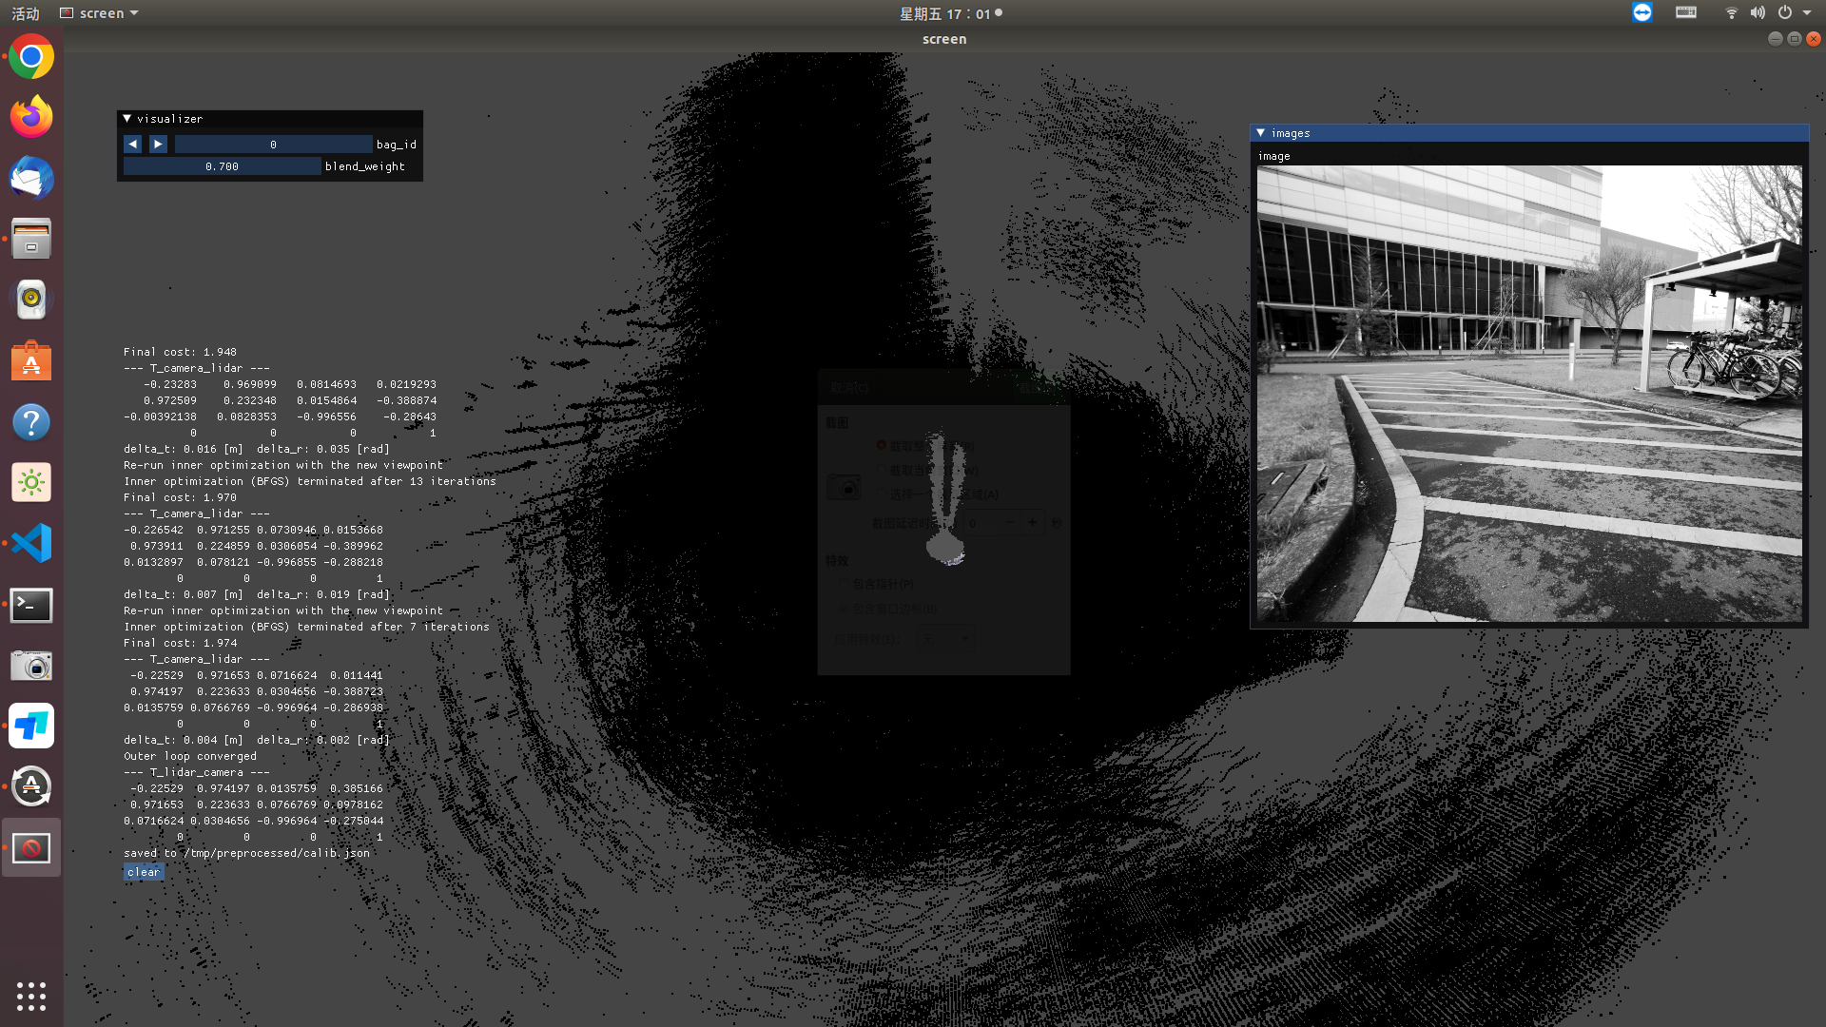
Task: Select the capture entire screen radio option
Action: 882,446
